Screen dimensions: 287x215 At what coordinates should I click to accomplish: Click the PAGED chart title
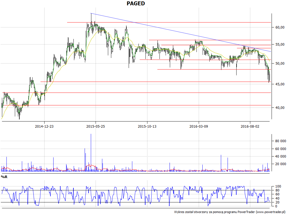pos(136,3)
